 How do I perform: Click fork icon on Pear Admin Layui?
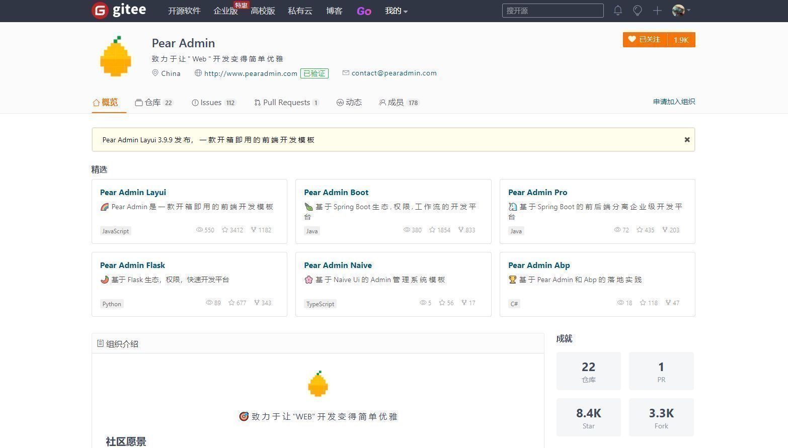pyautogui.click(x=254, y=230)
